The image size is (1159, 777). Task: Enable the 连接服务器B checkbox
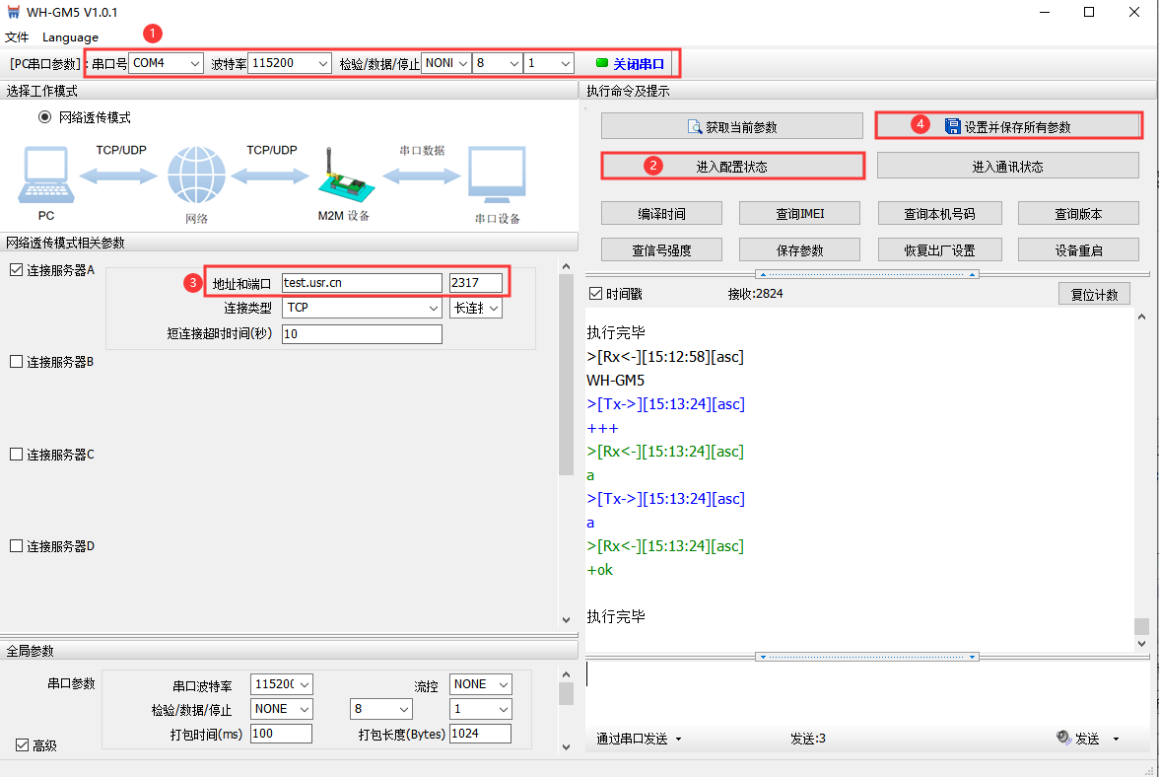coord(16,362)
